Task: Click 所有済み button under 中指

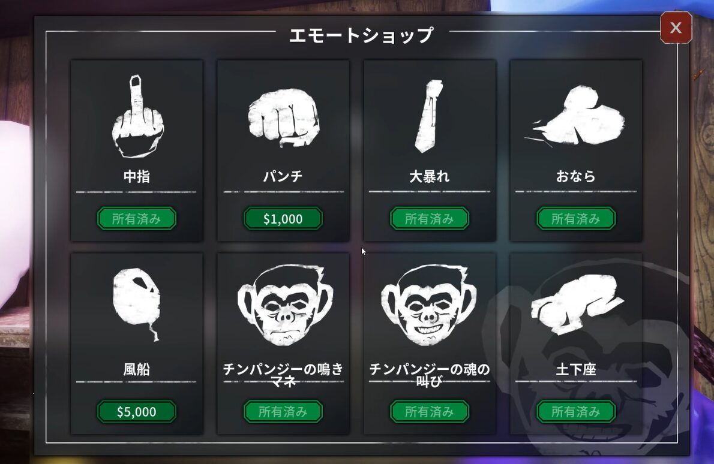Action: tap(137, 219)
